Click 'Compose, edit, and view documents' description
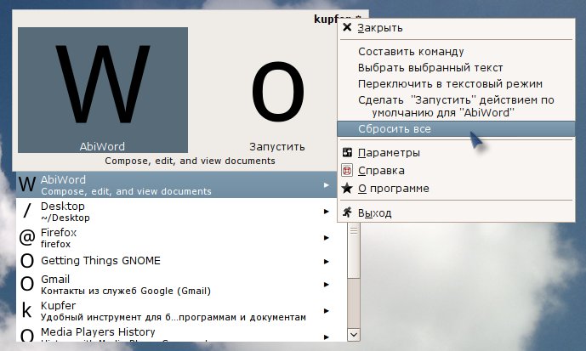 pyautogui.click(x=190, y=161)
